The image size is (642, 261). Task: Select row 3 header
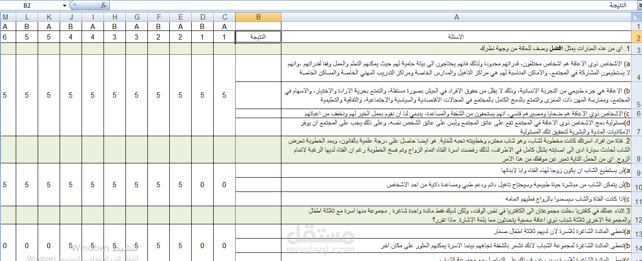tap(637, 49)
